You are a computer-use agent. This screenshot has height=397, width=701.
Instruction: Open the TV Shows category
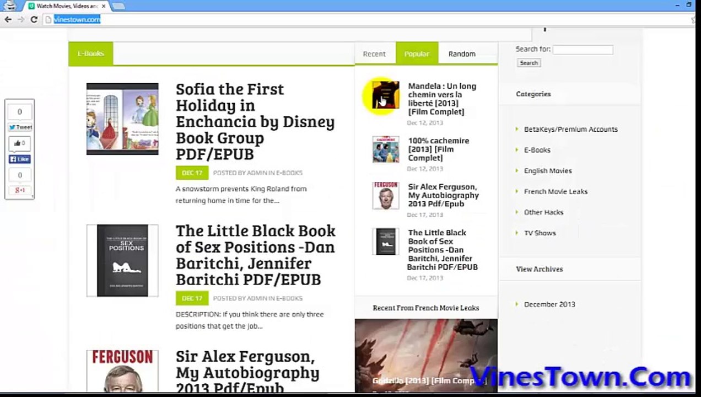(540, 233)
